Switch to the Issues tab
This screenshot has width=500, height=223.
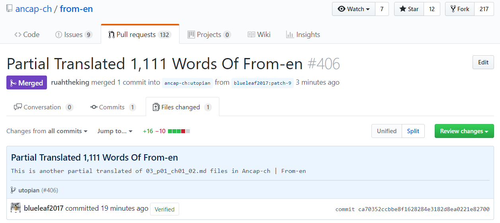(74, 35)
